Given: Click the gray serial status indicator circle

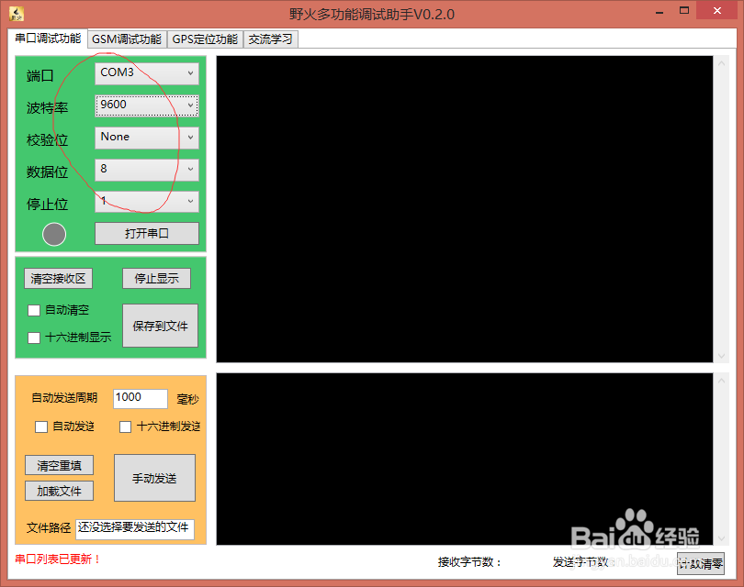Looking at the screenshot, I should (x=54, y=234).
